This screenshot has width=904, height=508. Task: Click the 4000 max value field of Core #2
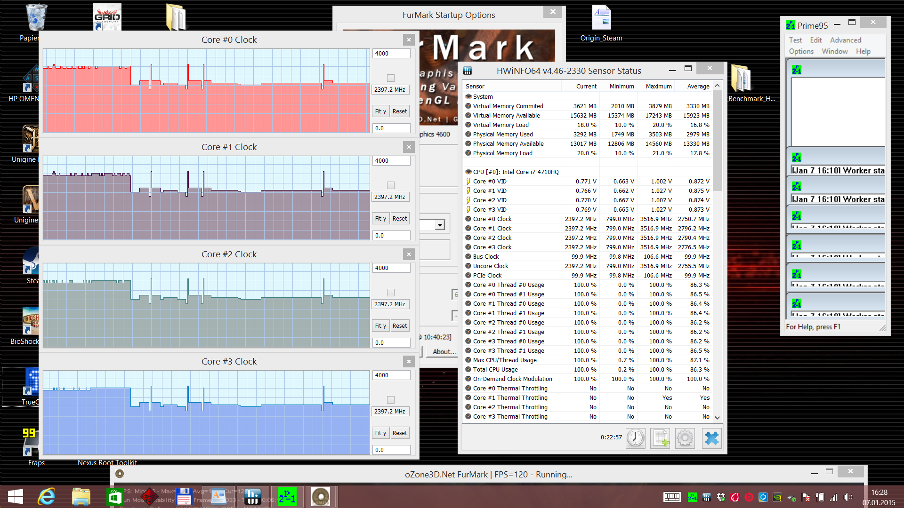391,268
